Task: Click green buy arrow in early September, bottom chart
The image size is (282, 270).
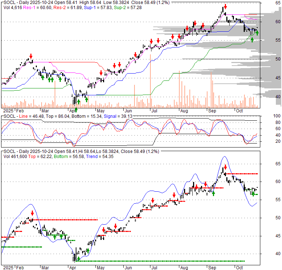Action: coord(213,194)
